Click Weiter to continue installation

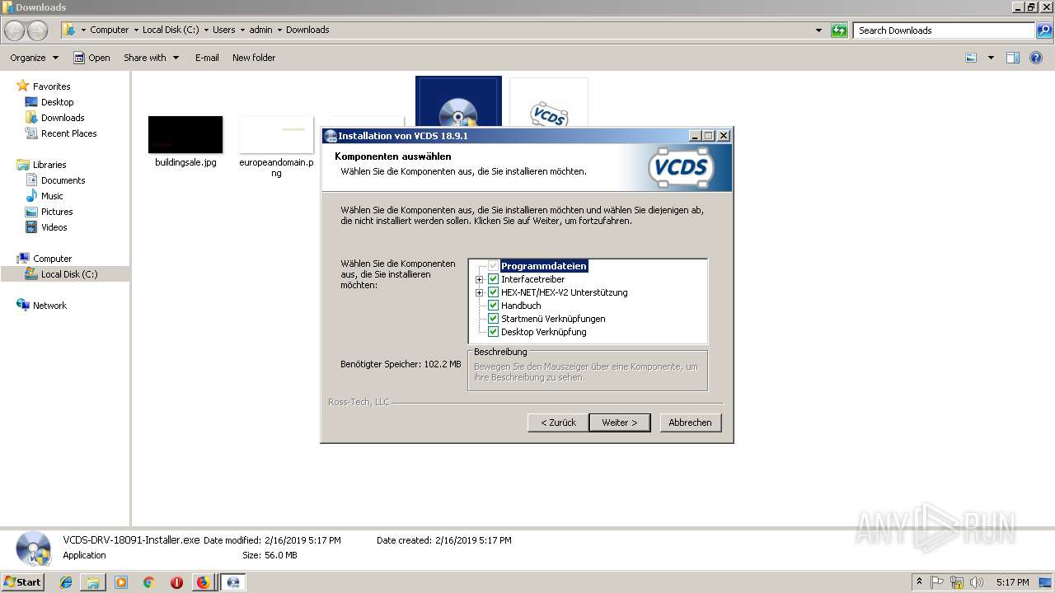click(619, 423)
